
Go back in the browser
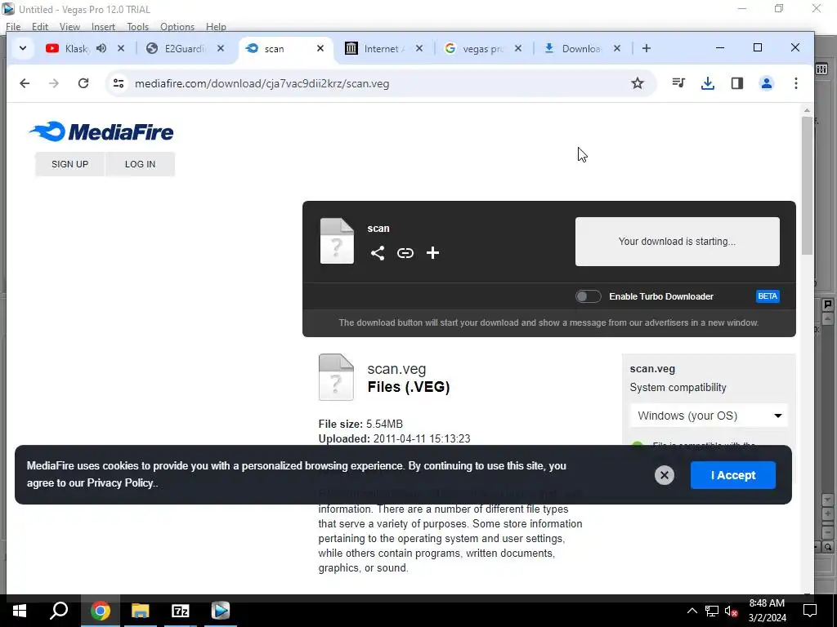pos(25,83)
